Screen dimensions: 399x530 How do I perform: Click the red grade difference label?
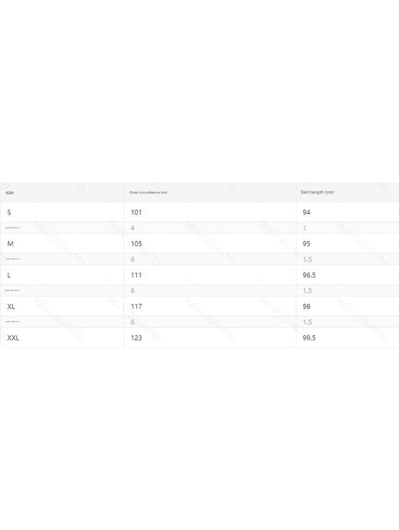click(12, 259)
